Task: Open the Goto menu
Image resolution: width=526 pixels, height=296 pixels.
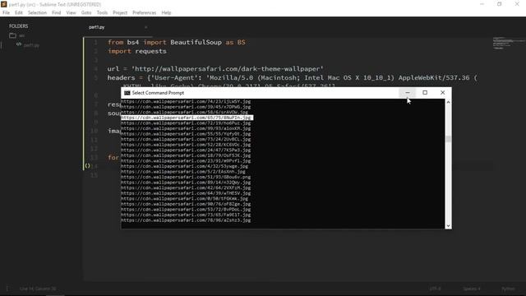Action: [86, 13]
